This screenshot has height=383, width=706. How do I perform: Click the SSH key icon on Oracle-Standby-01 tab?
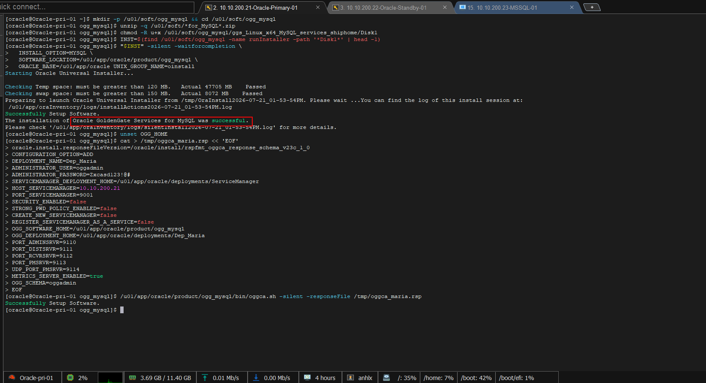tap(335, 8)
